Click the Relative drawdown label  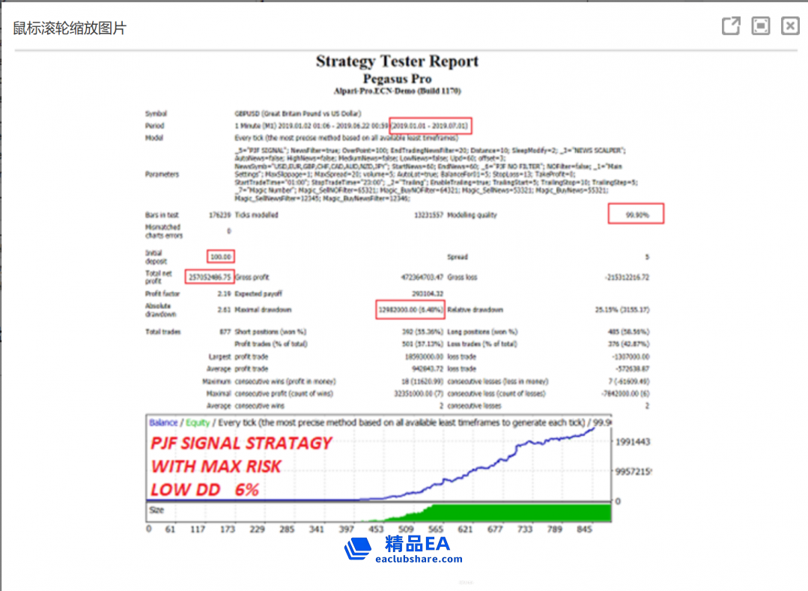tap(475, 309)
